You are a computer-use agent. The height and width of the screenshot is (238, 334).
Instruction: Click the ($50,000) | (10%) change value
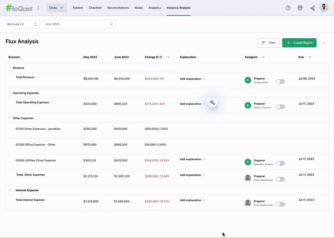tap(156, 129)
